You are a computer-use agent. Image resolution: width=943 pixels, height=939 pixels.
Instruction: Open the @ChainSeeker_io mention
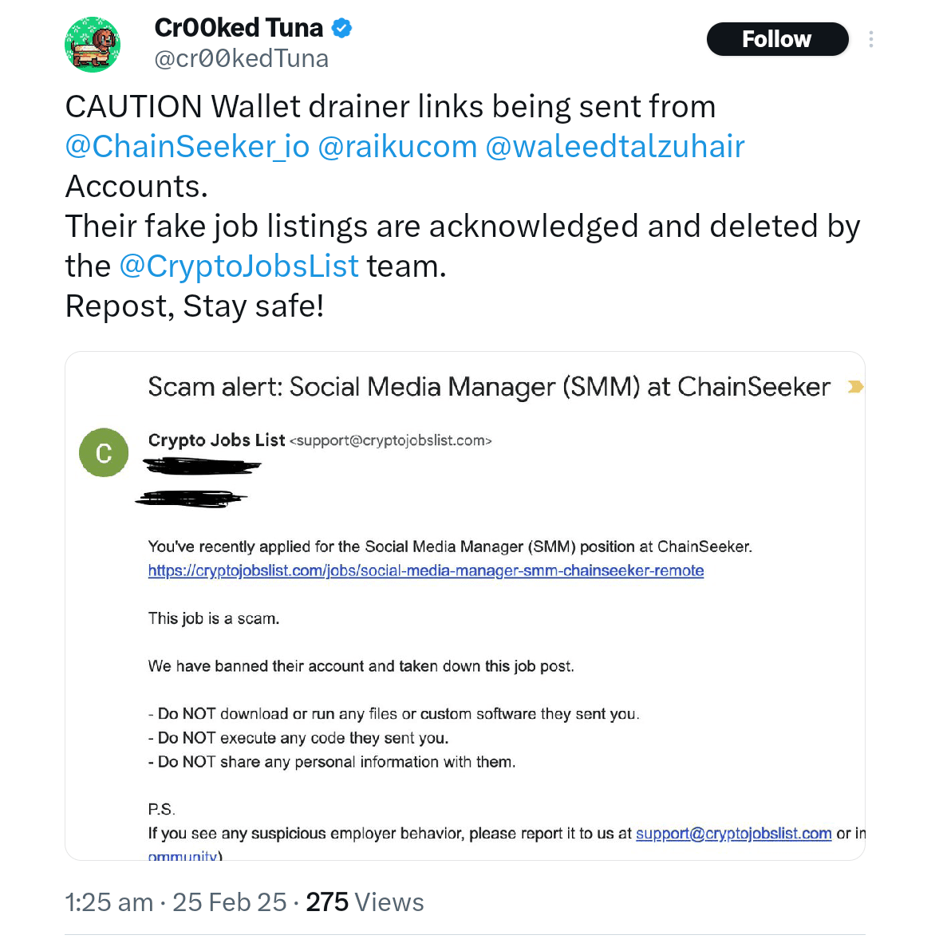tap(187, 147)
